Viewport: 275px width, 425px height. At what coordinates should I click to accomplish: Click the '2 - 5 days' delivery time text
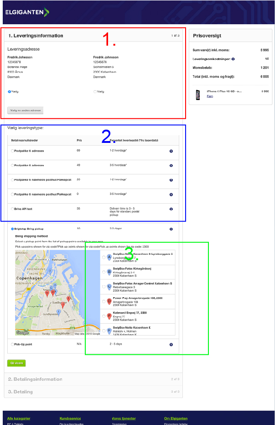click(116, 344)
